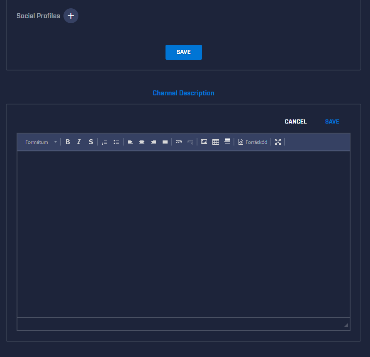Insert a bulleted list
The image size is (370, 357).
[116, 142]
